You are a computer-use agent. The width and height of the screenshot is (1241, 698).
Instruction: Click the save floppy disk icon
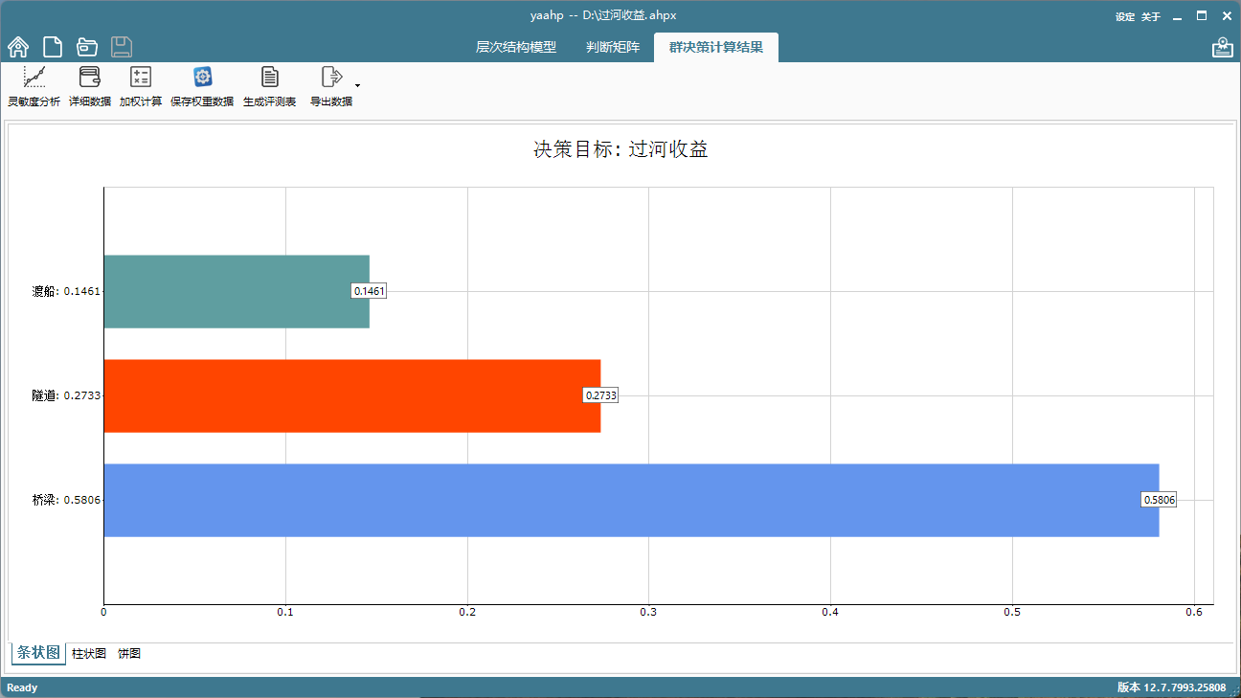point(122,47)
